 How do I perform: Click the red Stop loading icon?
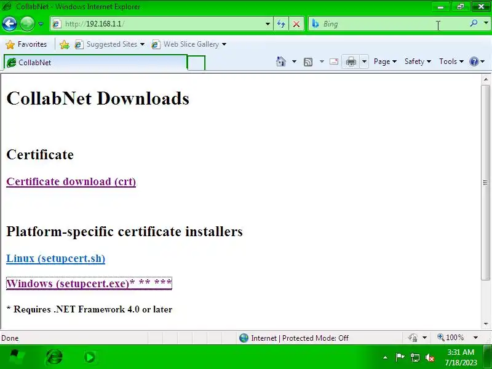[296, 24]
